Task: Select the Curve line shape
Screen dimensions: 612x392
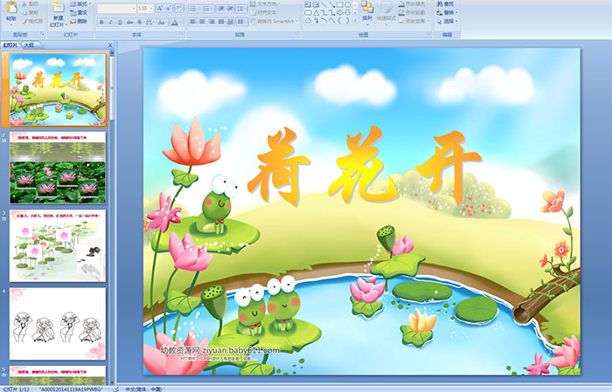Action: [x=331, y=20]
